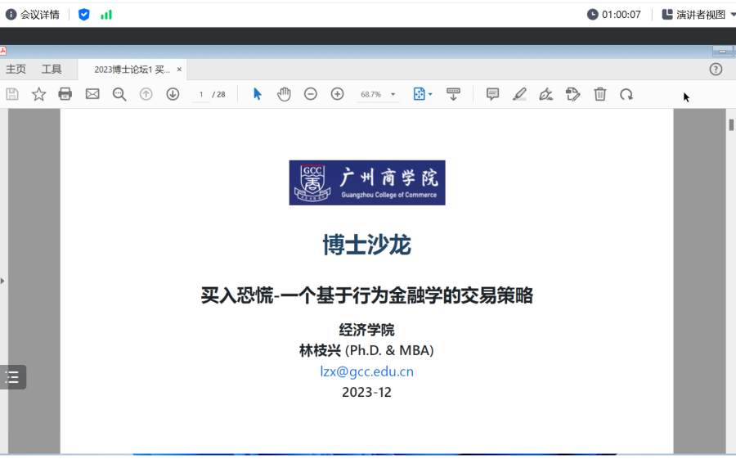This screenshot has height=459, width=736.
Task: Open the find text magnifier tool
Action: pos(119,94)
